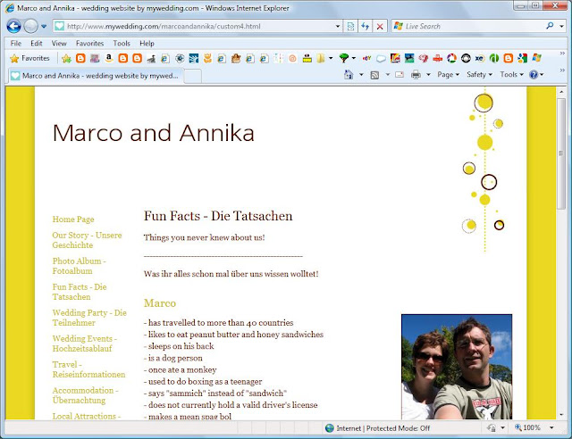Open Accommodation - Übernachtung link
572x439 pixels.
[x=86, y=395]
